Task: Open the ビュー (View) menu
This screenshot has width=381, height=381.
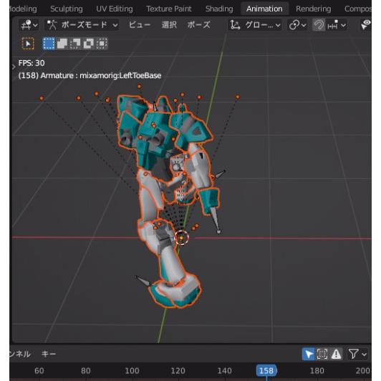Action: [x=140, y=25]
